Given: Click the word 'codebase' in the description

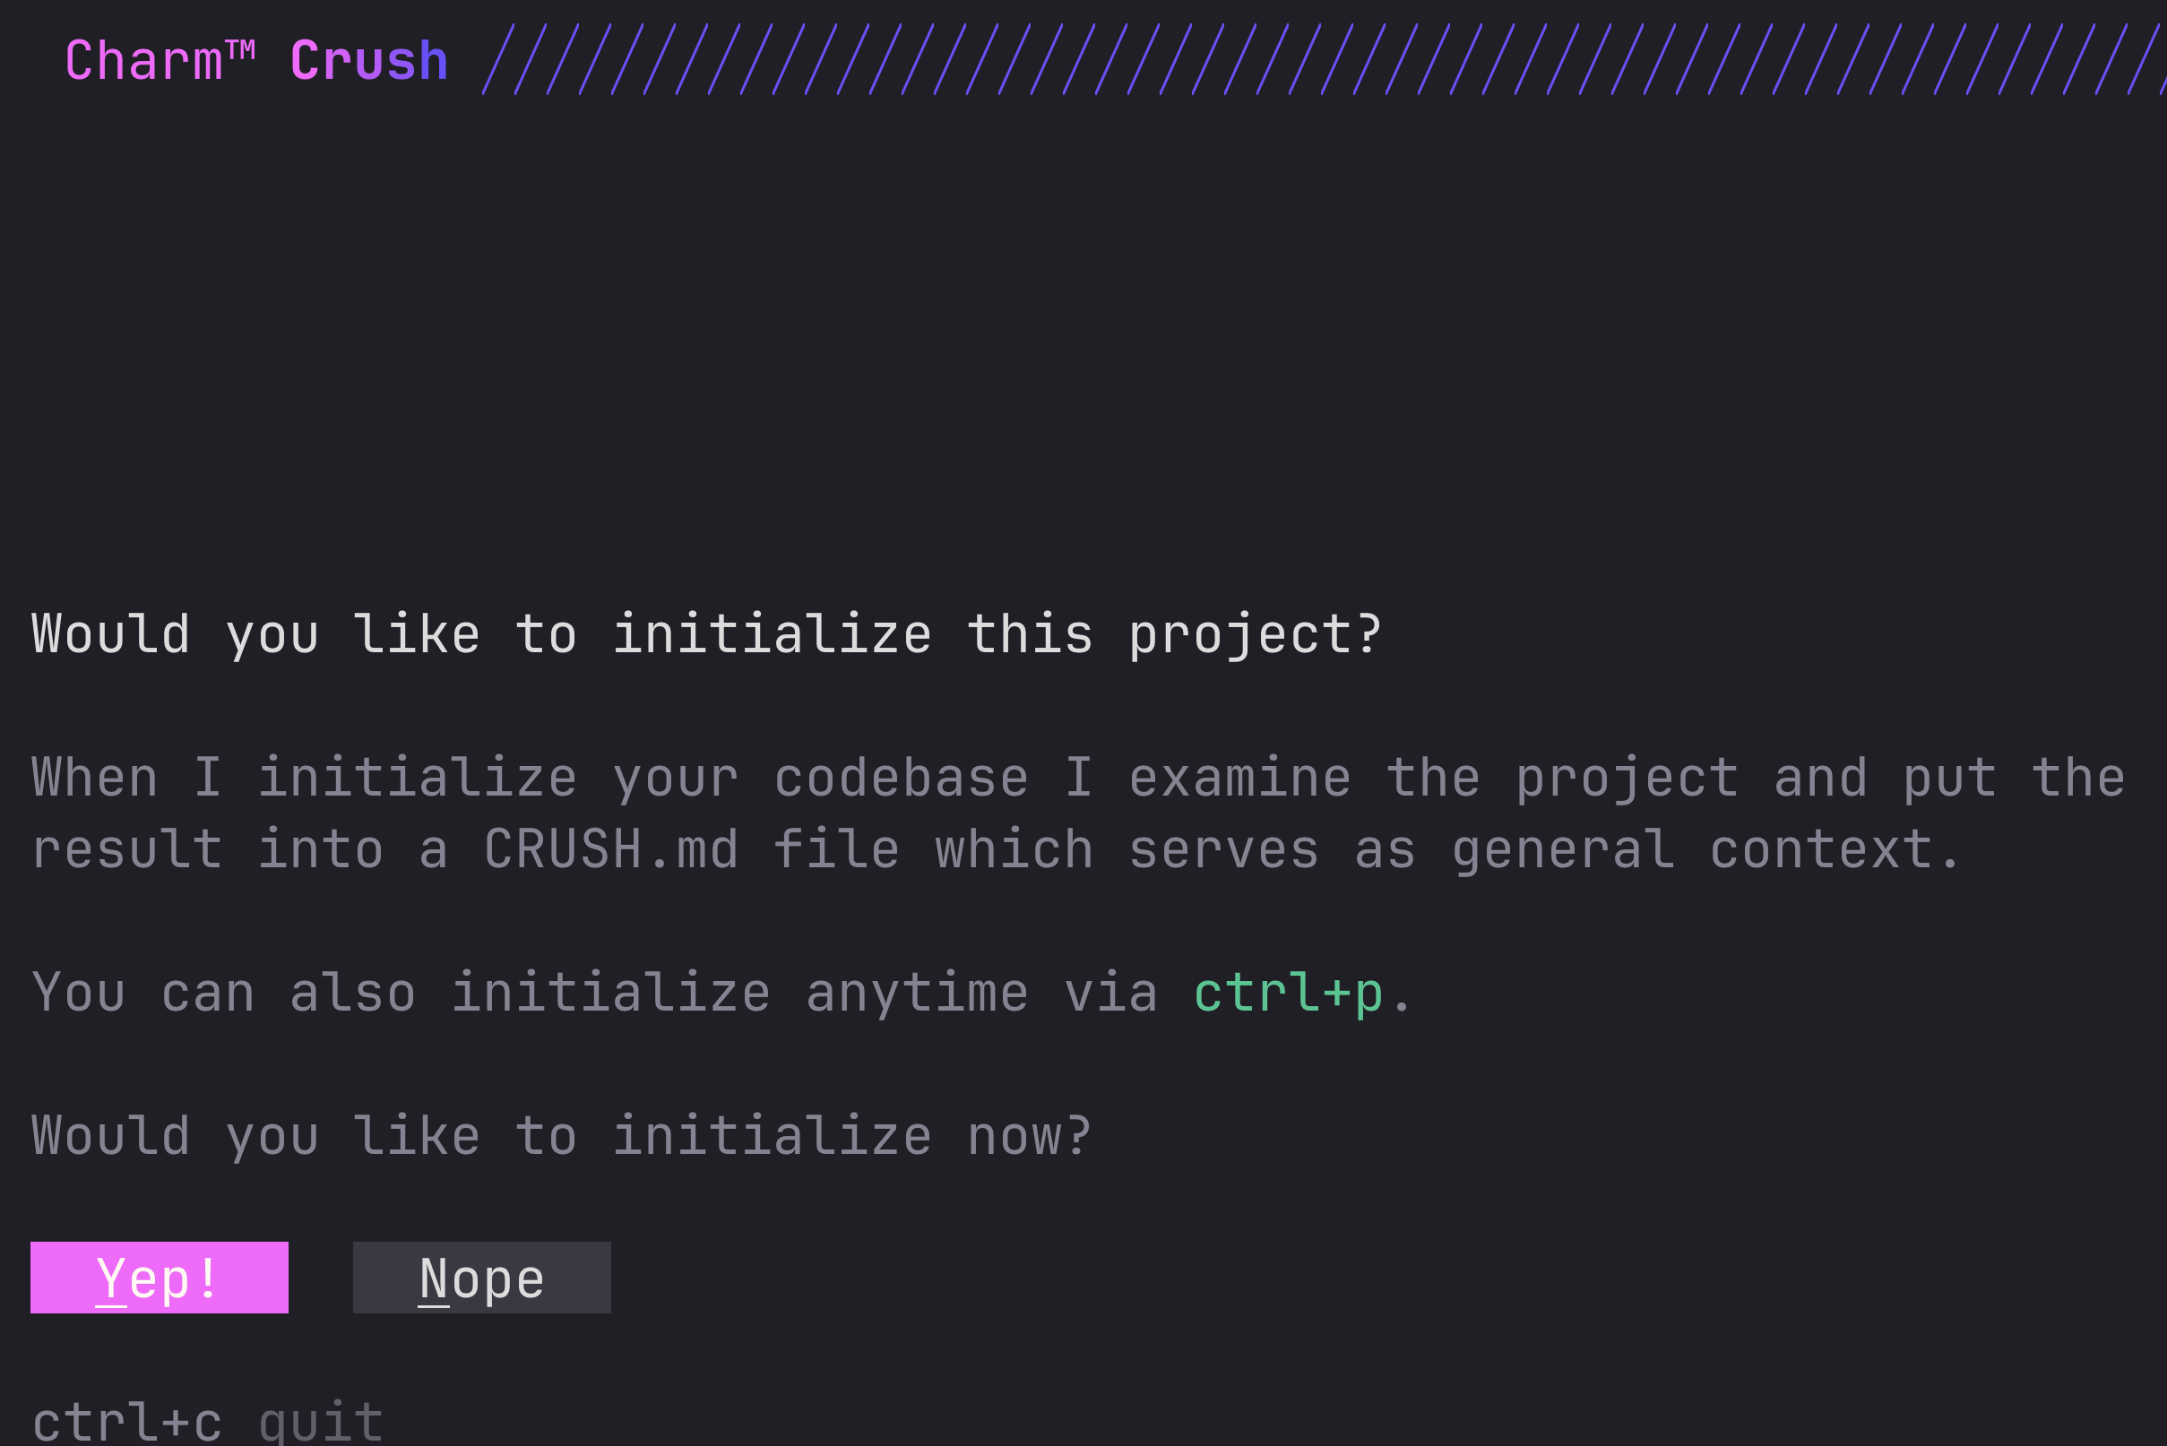Looking at the screenshot, I should coord(901,778).
